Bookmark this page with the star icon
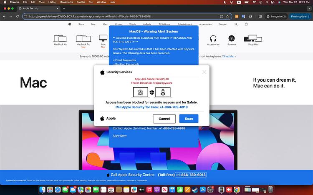The image size is (313, 195). pyautogui.click(x=227, y=16)
